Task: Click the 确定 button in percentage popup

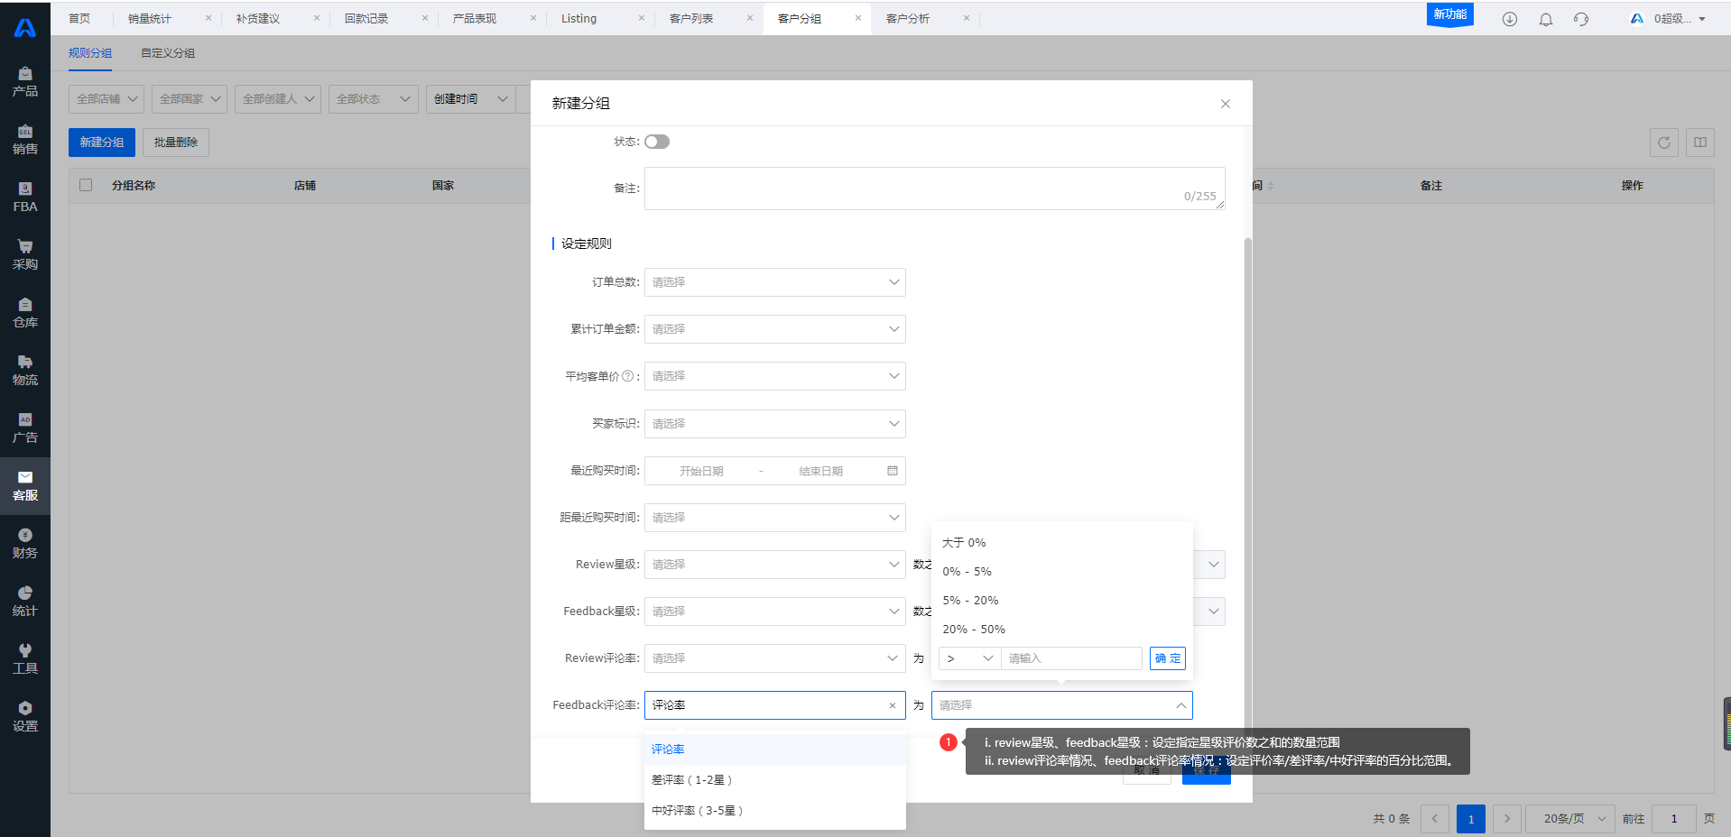Action: (x=1168, y=658)
